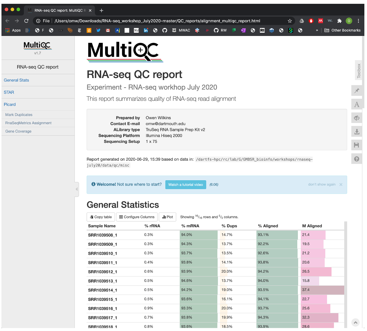
Task: Click the scroll-to-top arrow button
Action: click(355, 323)
